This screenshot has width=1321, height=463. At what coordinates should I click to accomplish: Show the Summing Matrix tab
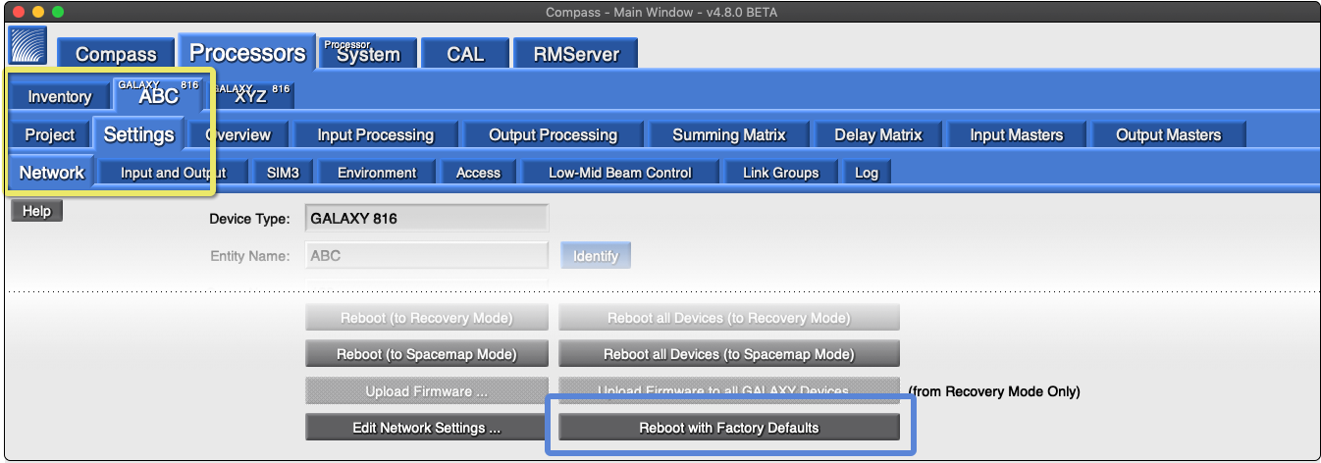(729, 134)
